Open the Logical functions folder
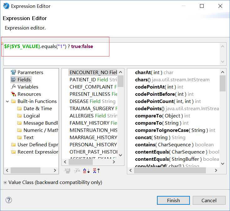 (29, 116)
